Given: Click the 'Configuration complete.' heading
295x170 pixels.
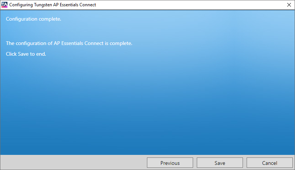Looking at the screenshot, I should point(34,19).
